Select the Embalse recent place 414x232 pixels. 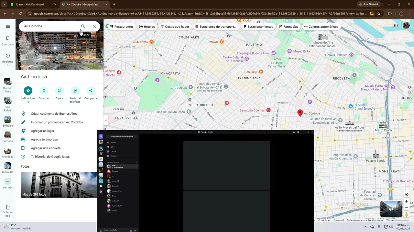tap(8, 121)
